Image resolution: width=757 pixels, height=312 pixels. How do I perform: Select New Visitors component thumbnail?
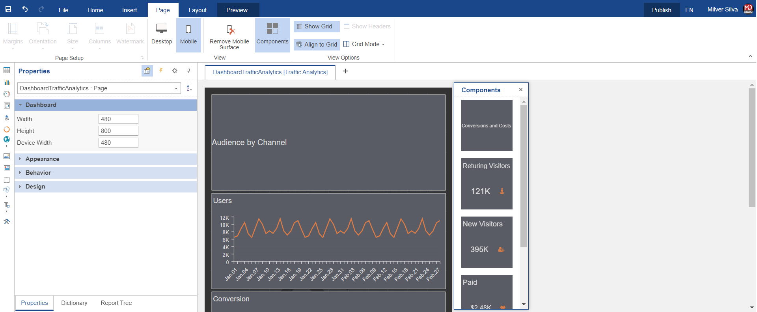[x=487, y=242]
